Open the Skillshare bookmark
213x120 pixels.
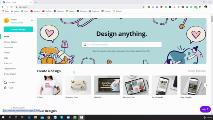82,11
